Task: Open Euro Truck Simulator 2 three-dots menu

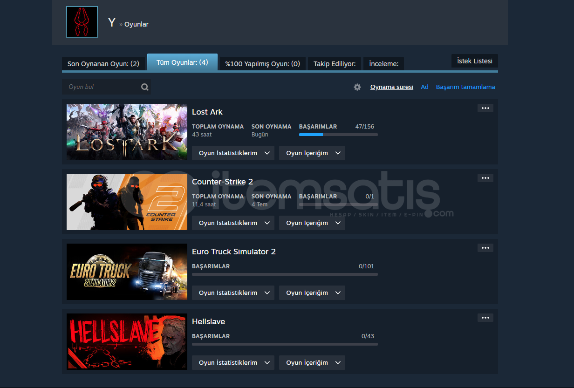Action: (485, 248)
